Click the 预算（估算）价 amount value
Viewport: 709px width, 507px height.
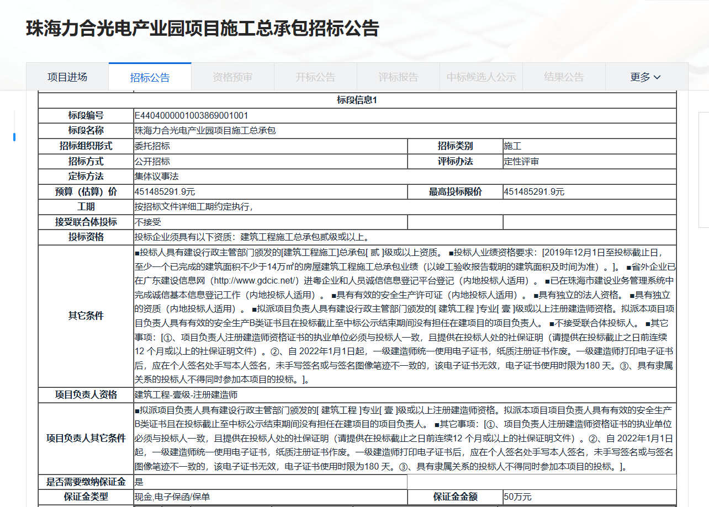coord(165,192)
